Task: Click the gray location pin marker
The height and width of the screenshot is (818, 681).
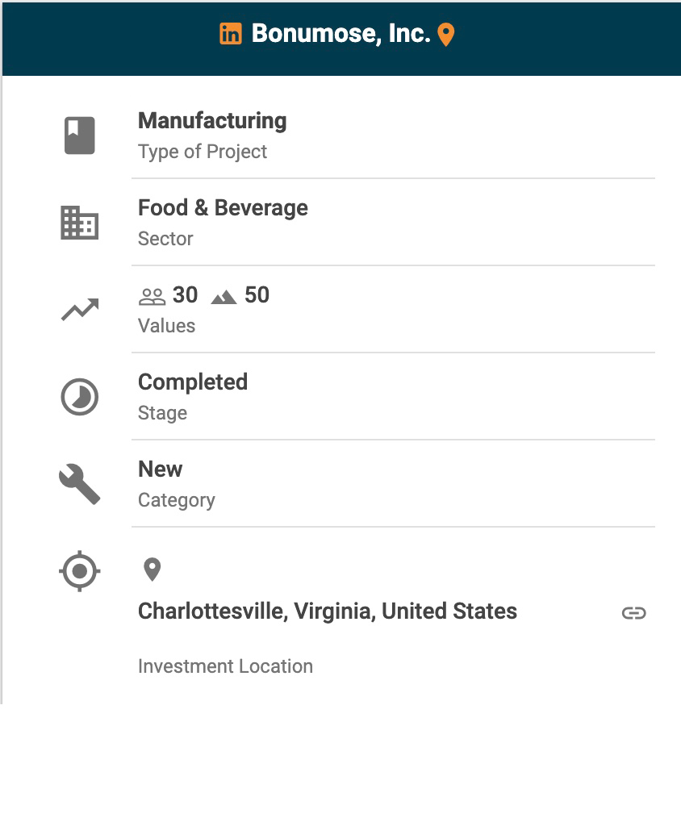Action: (152, 570)
